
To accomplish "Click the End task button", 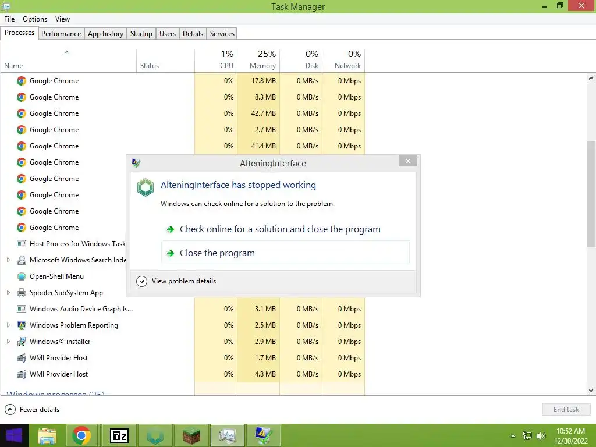I will 566,409.
